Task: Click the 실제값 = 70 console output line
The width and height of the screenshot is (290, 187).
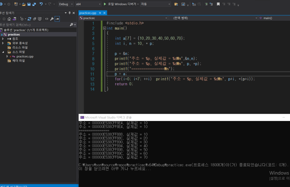Action: (x=113, y=157)
